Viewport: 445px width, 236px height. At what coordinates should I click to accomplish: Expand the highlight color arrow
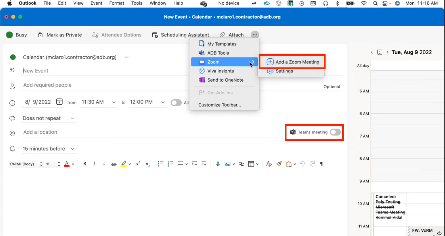pos(129,164)
